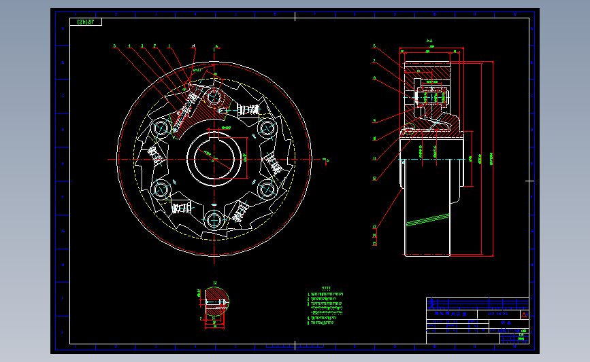Select the hatched circular detail view N
The width and height of the screenshot is (590, 362).
pyautogui.click(x=216, y=302)
